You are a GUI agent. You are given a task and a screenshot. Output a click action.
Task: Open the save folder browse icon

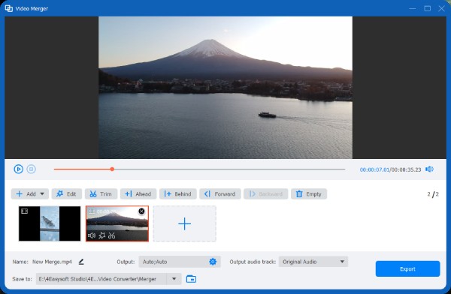pos(191,279)
